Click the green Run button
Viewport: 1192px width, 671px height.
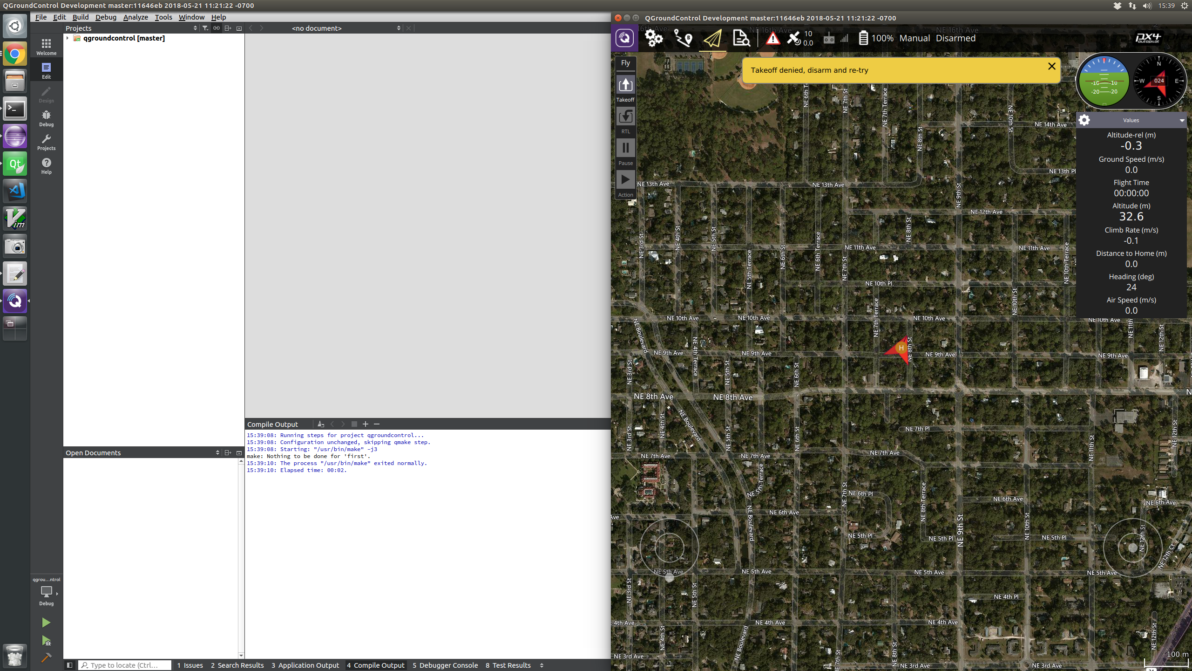(x=46, y=623)
